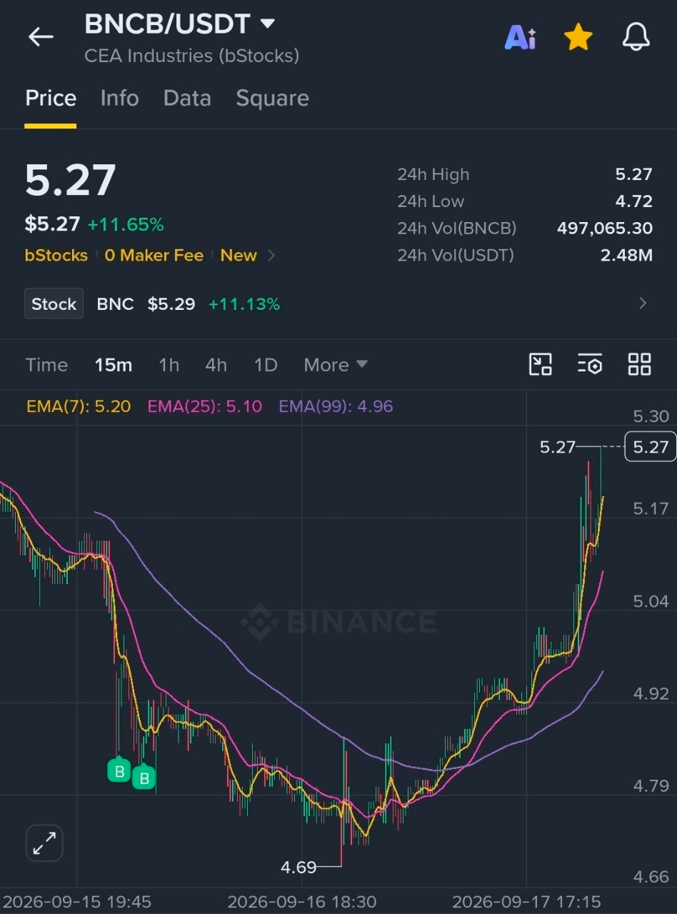This screenshot has height=914, width=677.
Task: Tap the second green B buy marker
Action: [144, 778]
